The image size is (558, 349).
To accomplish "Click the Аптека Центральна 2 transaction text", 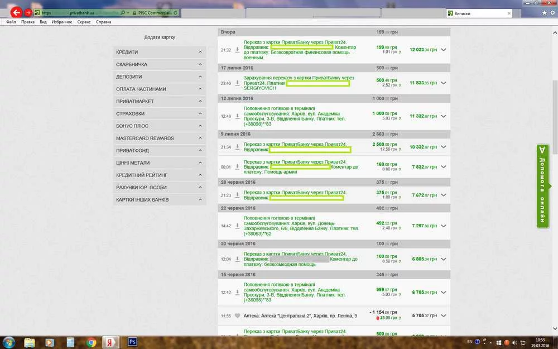I will 300,316.
